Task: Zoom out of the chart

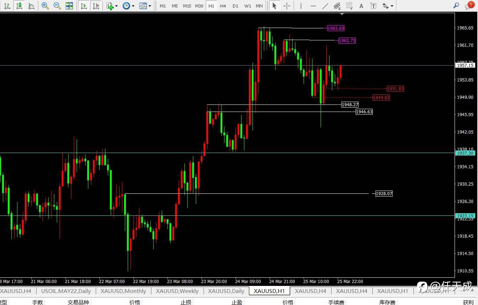Action: (57, 6)
